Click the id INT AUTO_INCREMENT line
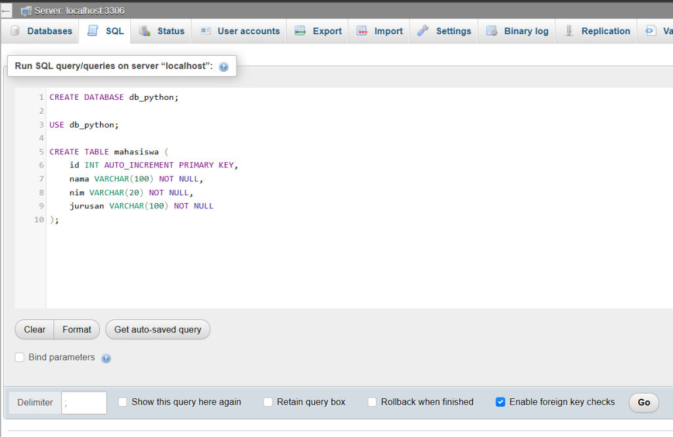Image resolution: width=673 pixels, height=437 pixels. (154, 165)
